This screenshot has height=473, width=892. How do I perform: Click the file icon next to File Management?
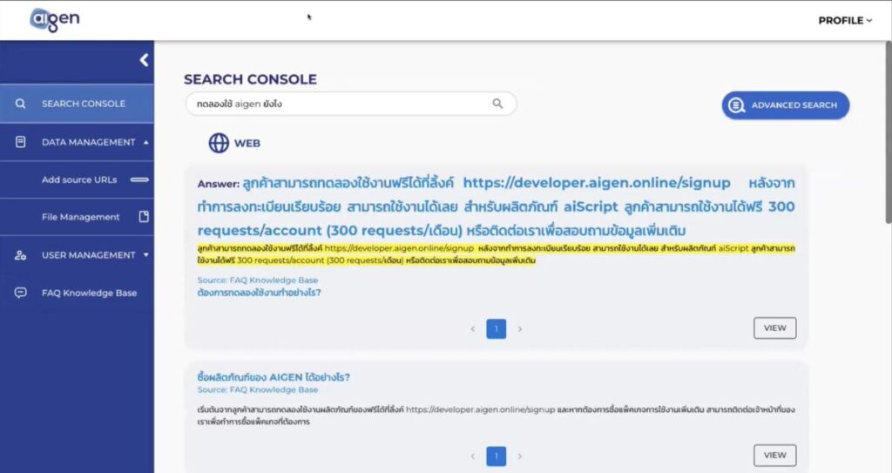click(x=144, y=216)
